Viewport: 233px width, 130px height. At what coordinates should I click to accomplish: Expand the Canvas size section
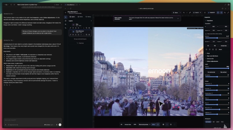pos(209,59)
